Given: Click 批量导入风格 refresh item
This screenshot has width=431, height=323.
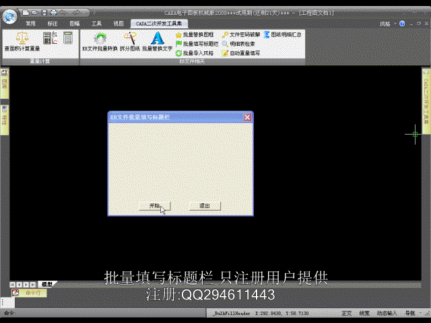Looking at the screenshot, I should tap(195, 53).
